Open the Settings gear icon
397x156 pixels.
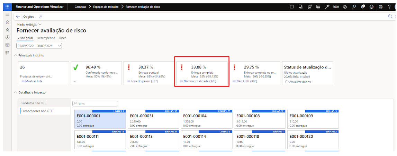click(380, 7)
